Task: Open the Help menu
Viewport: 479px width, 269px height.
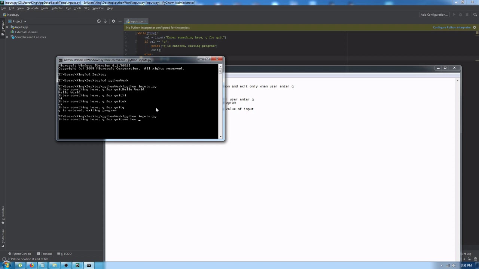Action: click(x=110, y=8)
